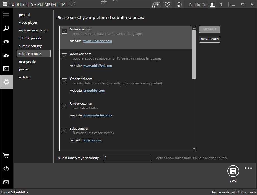The width and height of the screenshot is (257, 195).
Task: Open the console terminal icon in sidebar
Action: click(x=6, y=69)
